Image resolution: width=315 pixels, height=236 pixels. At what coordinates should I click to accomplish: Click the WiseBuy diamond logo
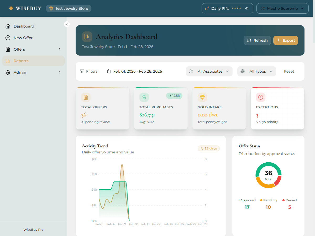coord(11,8)
